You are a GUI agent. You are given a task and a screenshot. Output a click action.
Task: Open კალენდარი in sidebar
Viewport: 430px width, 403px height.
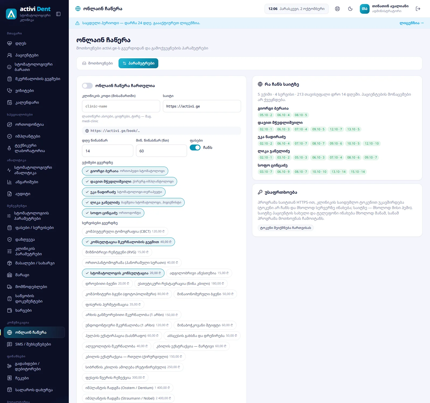(x=34, y=102)
